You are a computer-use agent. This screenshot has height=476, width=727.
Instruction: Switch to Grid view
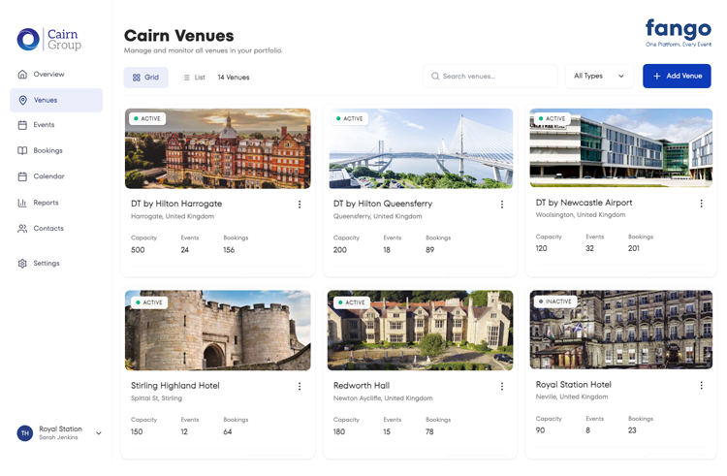pos(145,78)
